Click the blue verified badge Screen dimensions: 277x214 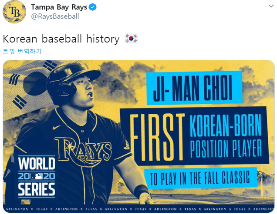point(92,7)
